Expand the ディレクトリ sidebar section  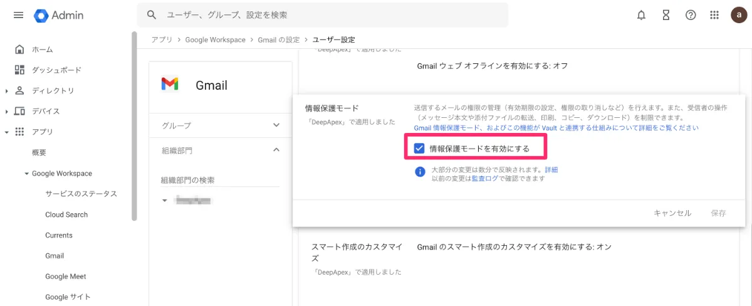pyautogui.click(x=6, y=91)
